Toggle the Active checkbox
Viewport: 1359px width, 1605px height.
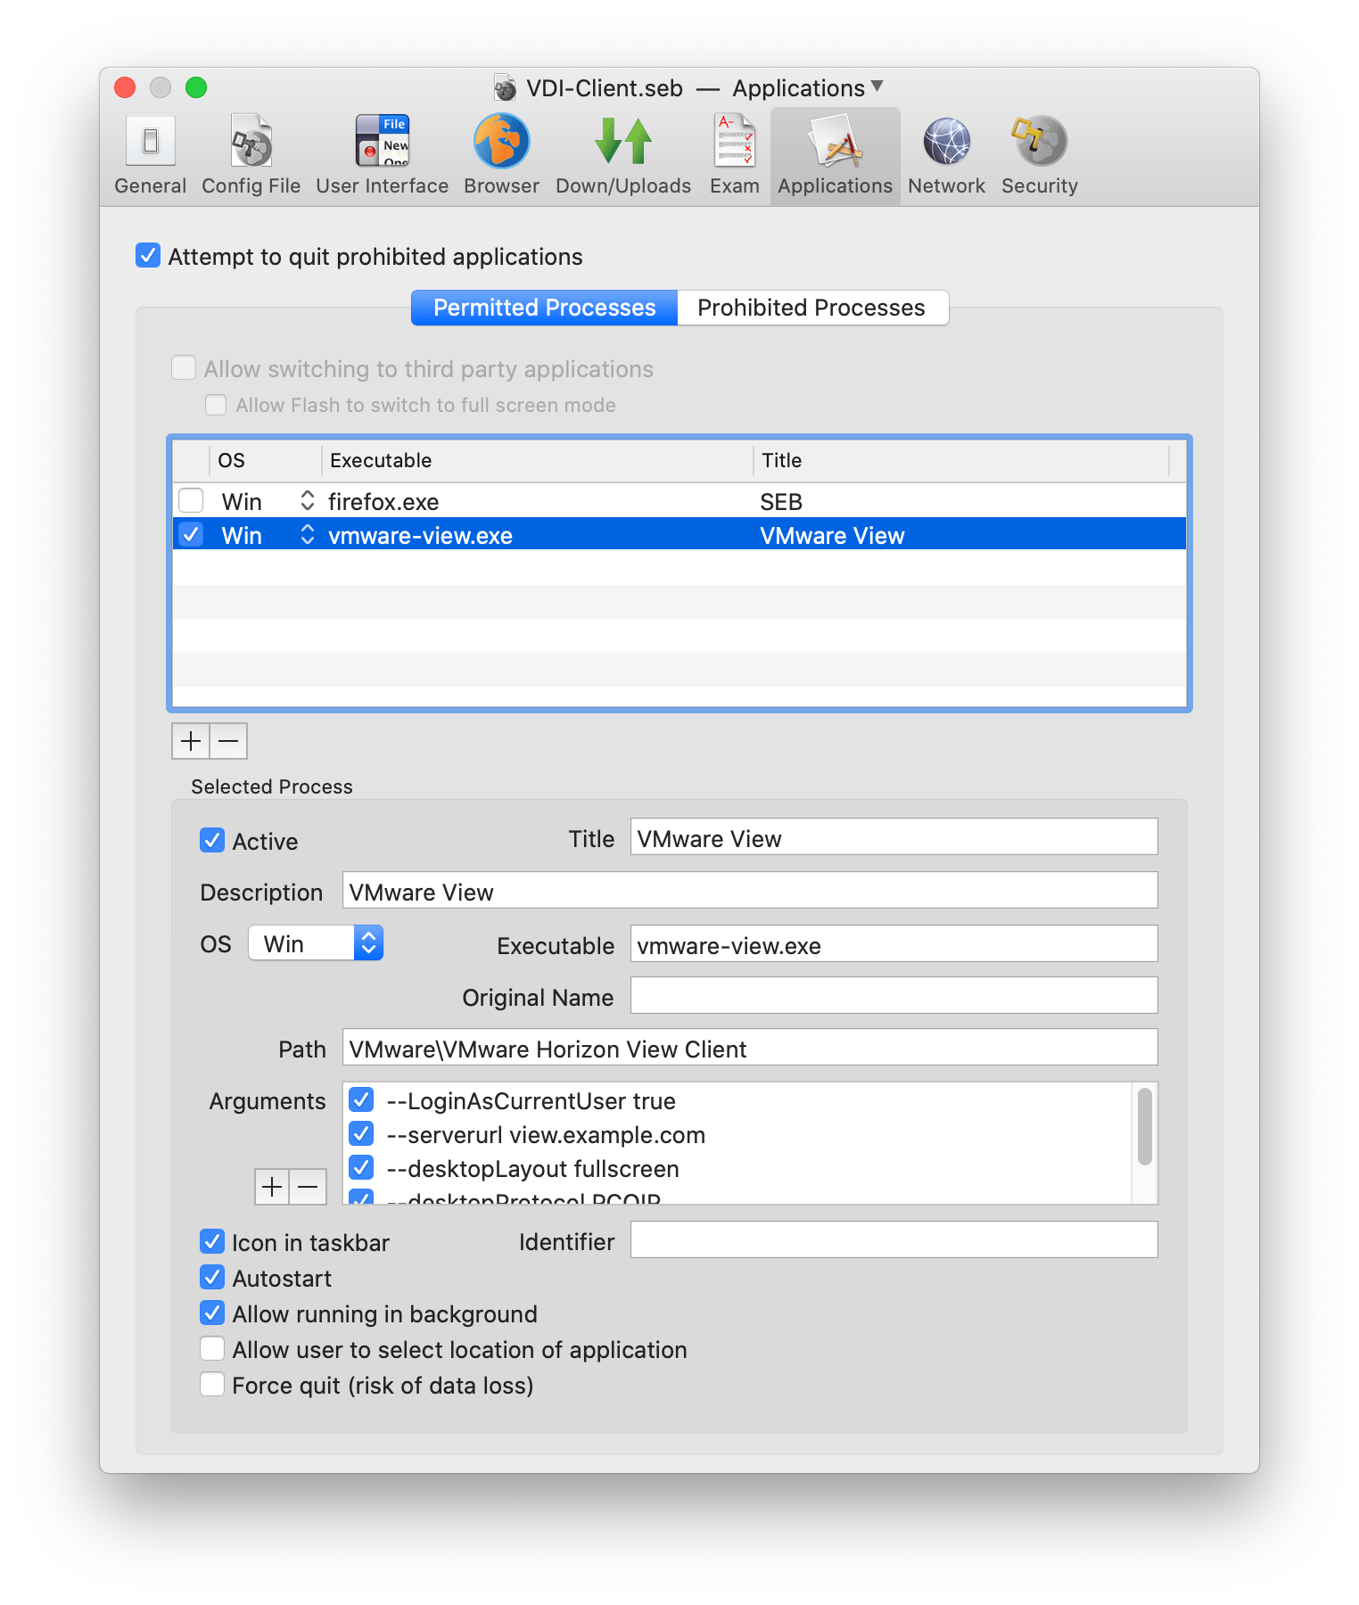[x=212, y=840]
